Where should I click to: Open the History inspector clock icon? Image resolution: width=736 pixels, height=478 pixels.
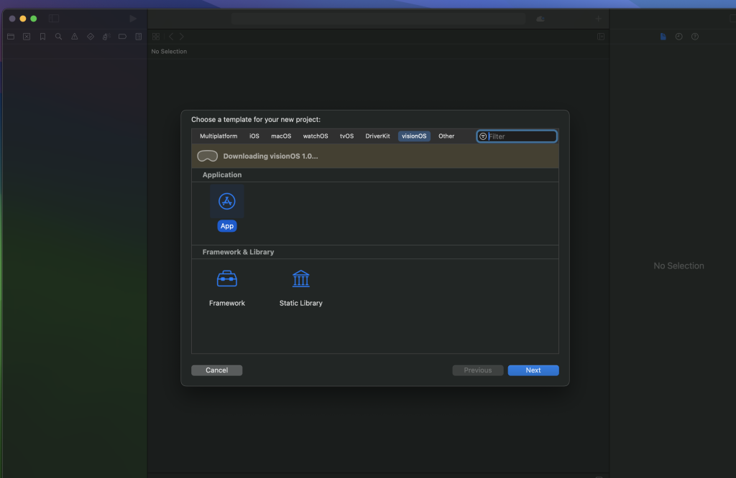pos(678,36)
